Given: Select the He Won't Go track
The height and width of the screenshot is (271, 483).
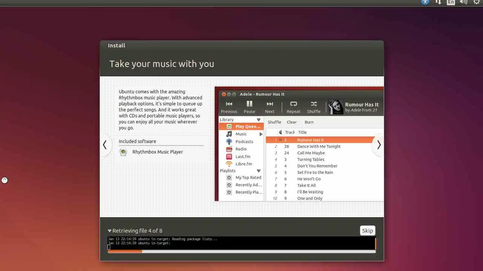Looking at the screenshot, I should point(325,179).
